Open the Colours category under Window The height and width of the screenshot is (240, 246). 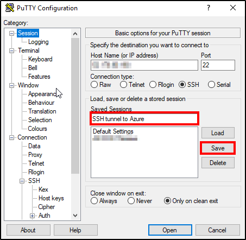(x=37, y=129)
